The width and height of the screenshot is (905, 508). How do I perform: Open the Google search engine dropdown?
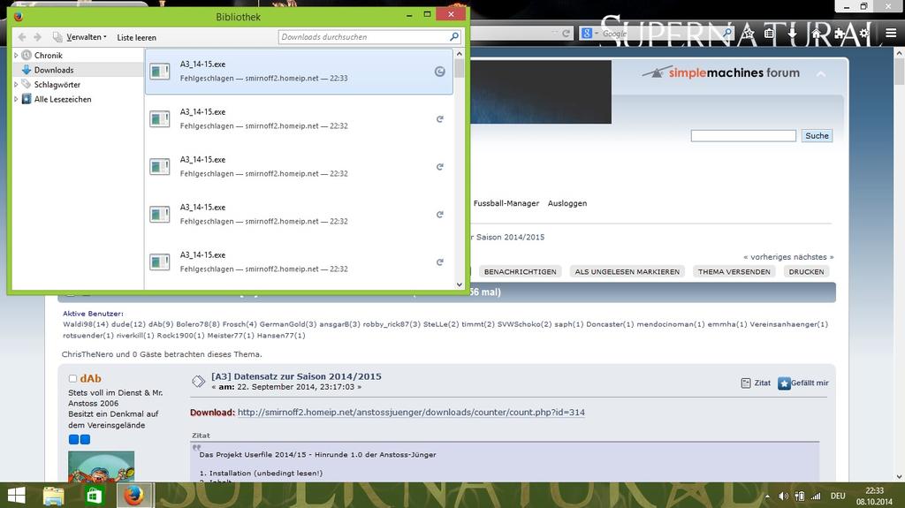(x=589, y=34)
